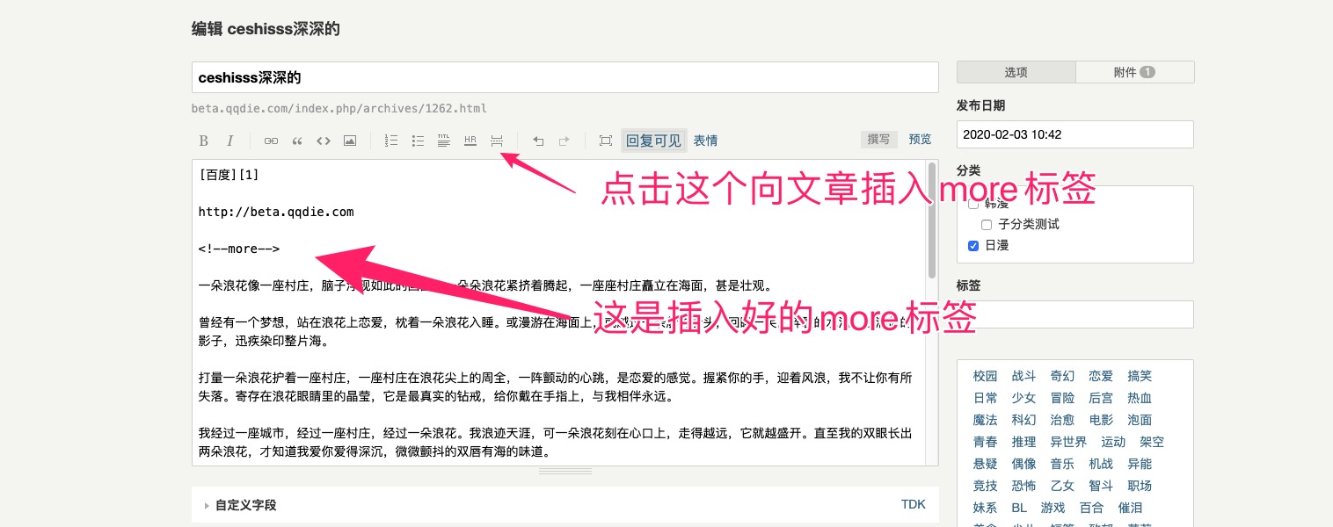1333x527 pixels.
Task: Open the 预览 preview tab
Action: point(920,138)
